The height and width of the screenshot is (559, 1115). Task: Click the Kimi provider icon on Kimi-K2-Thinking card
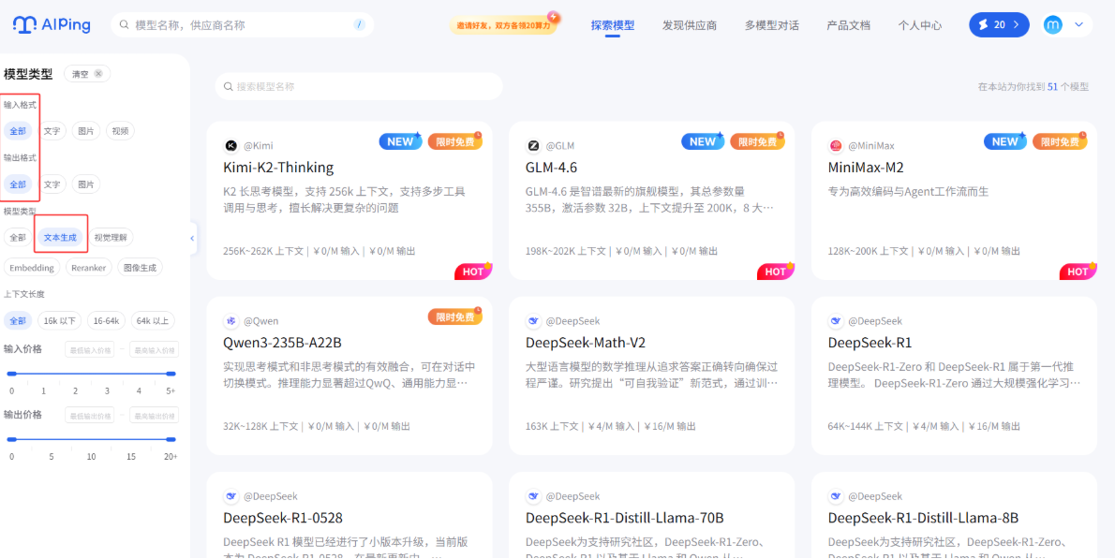click(231, 145)
